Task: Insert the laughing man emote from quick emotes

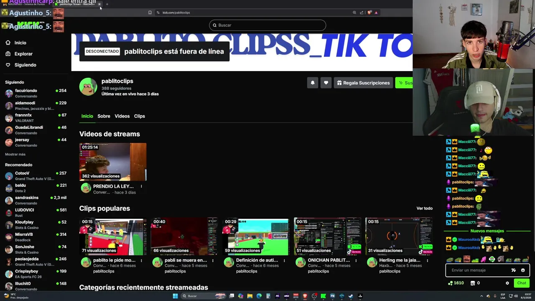Action: tap(466, 259)
